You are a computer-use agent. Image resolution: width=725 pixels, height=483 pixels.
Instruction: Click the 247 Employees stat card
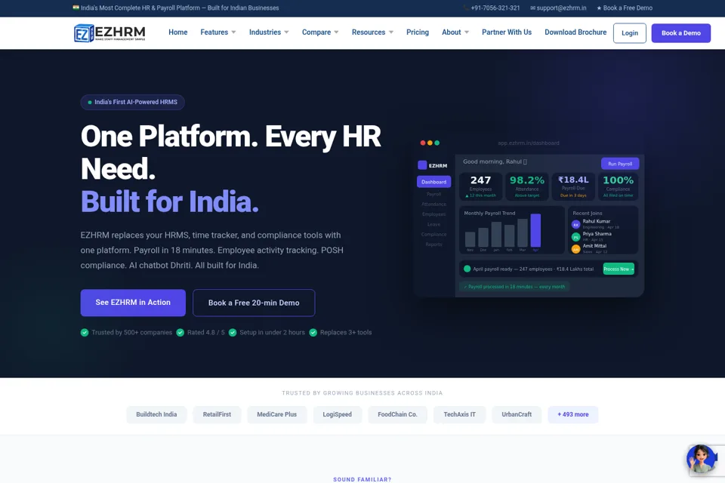[x=480, y=186]
